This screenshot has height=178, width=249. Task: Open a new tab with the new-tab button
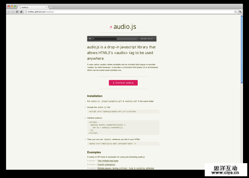coord(51,7)
